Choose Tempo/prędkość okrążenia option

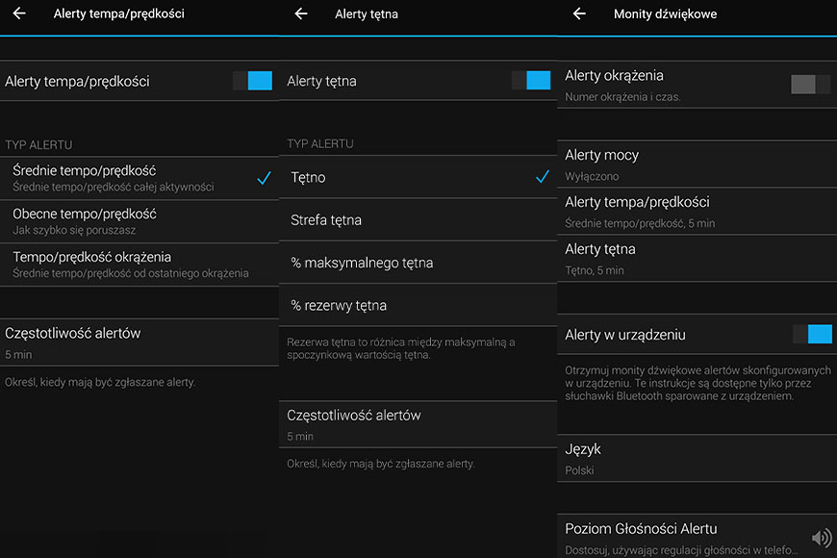[139, 265]
